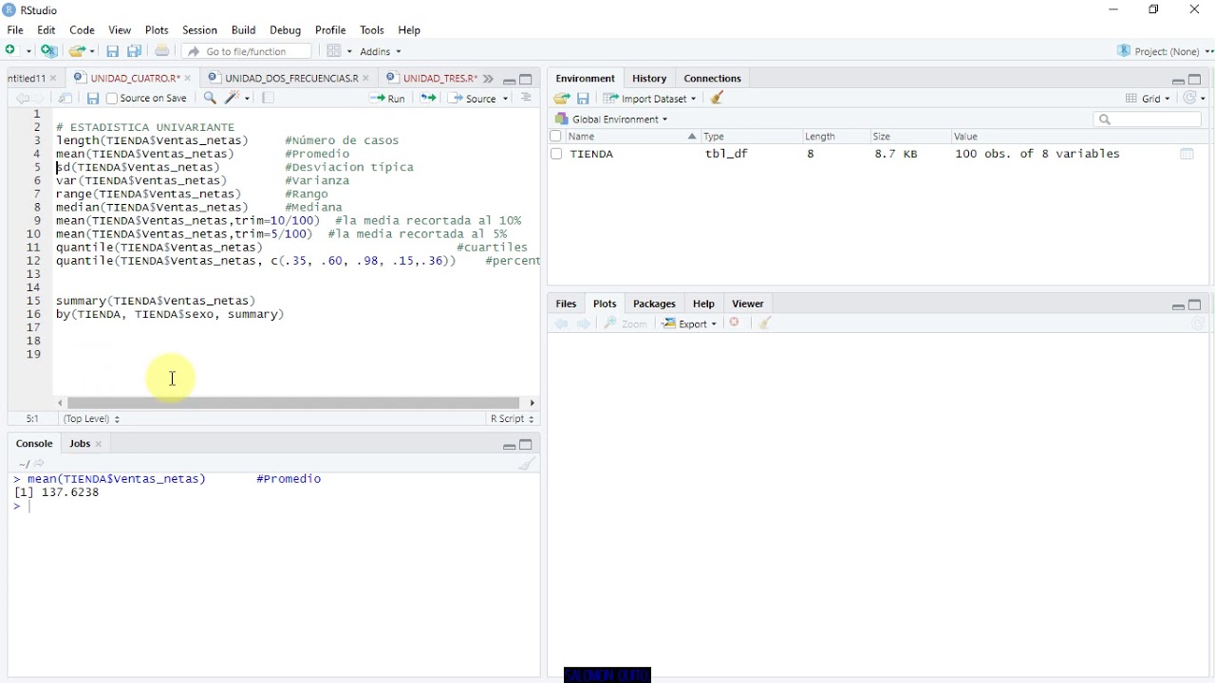Clear all plots with the broom icon
Image resolution: width=1215 pixels, height=683 pixels.
pos(765,323)
